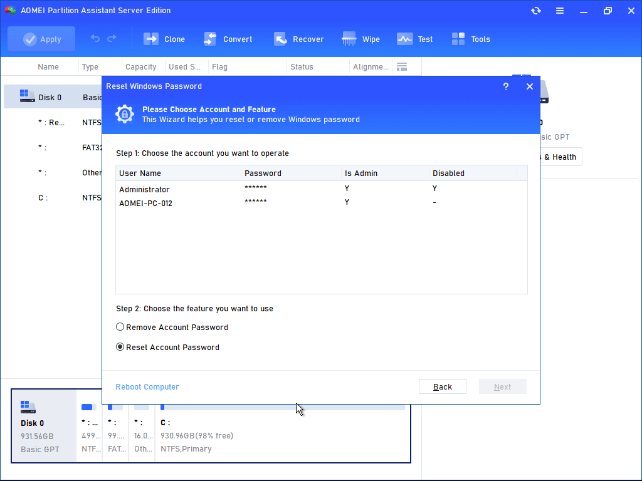The image size is (642, 481).
Task: Sort by Is Admin column header
Action: tap(385, 173)
